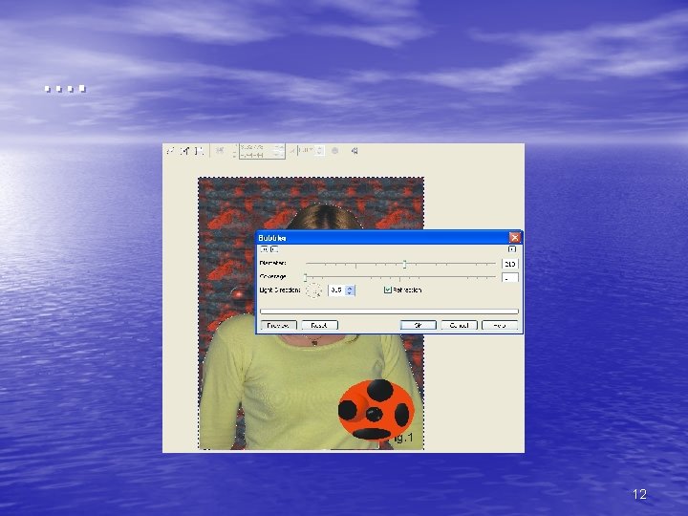Cancel the Bubbles dialog
The image size is (688, 516).
pyautogui.click(x=459, y=325)
